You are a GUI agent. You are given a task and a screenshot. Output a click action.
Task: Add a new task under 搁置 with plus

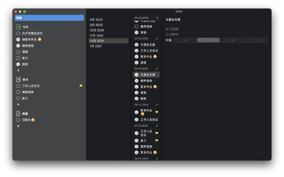18,126
